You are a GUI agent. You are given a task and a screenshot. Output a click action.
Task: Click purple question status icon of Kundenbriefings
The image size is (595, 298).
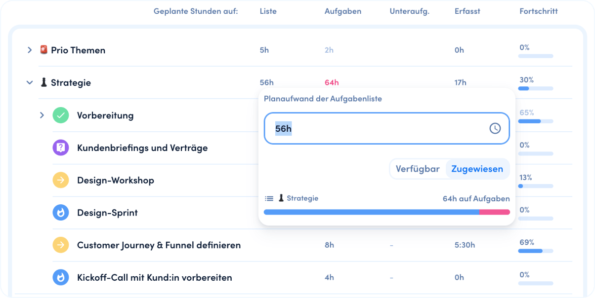(x=61, y=148)
